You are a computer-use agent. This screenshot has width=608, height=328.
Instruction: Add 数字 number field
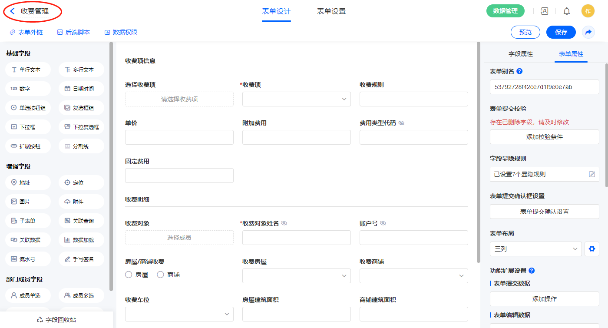pyautogui.click(x=28, y=89)
